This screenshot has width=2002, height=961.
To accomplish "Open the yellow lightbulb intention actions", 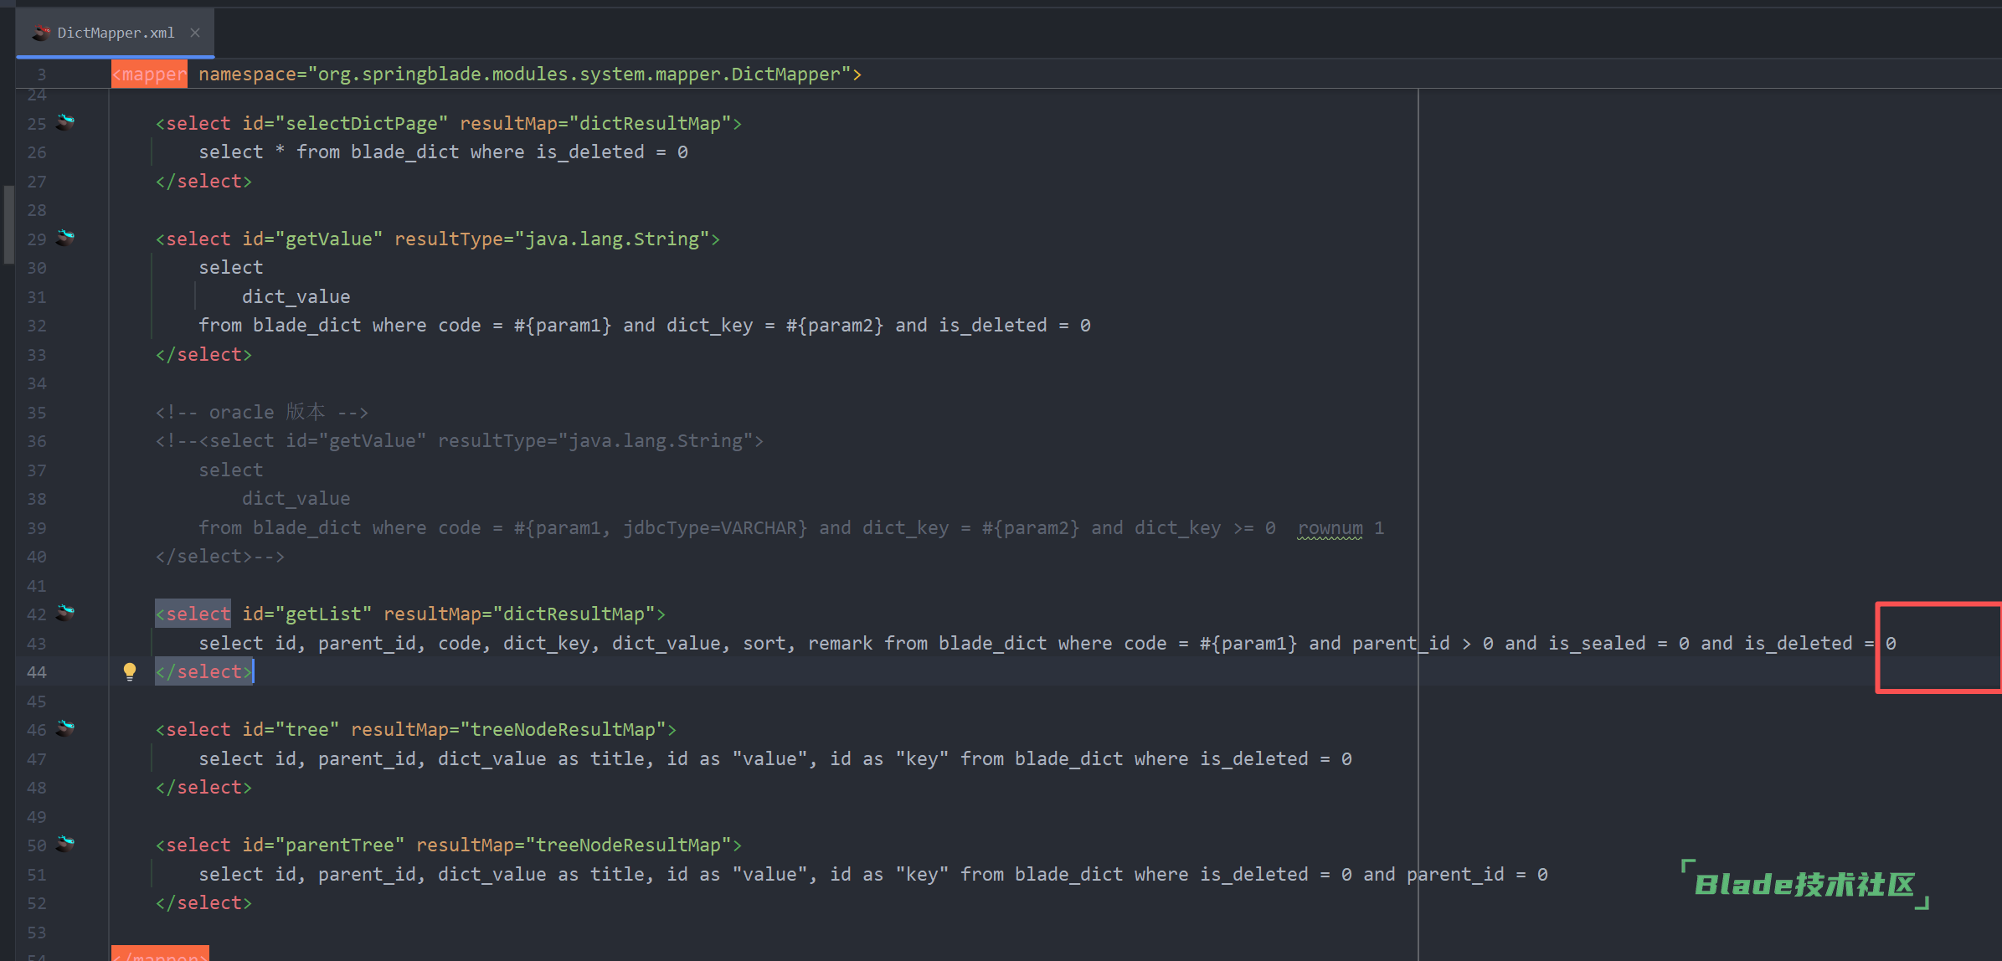I will (130, 671).
